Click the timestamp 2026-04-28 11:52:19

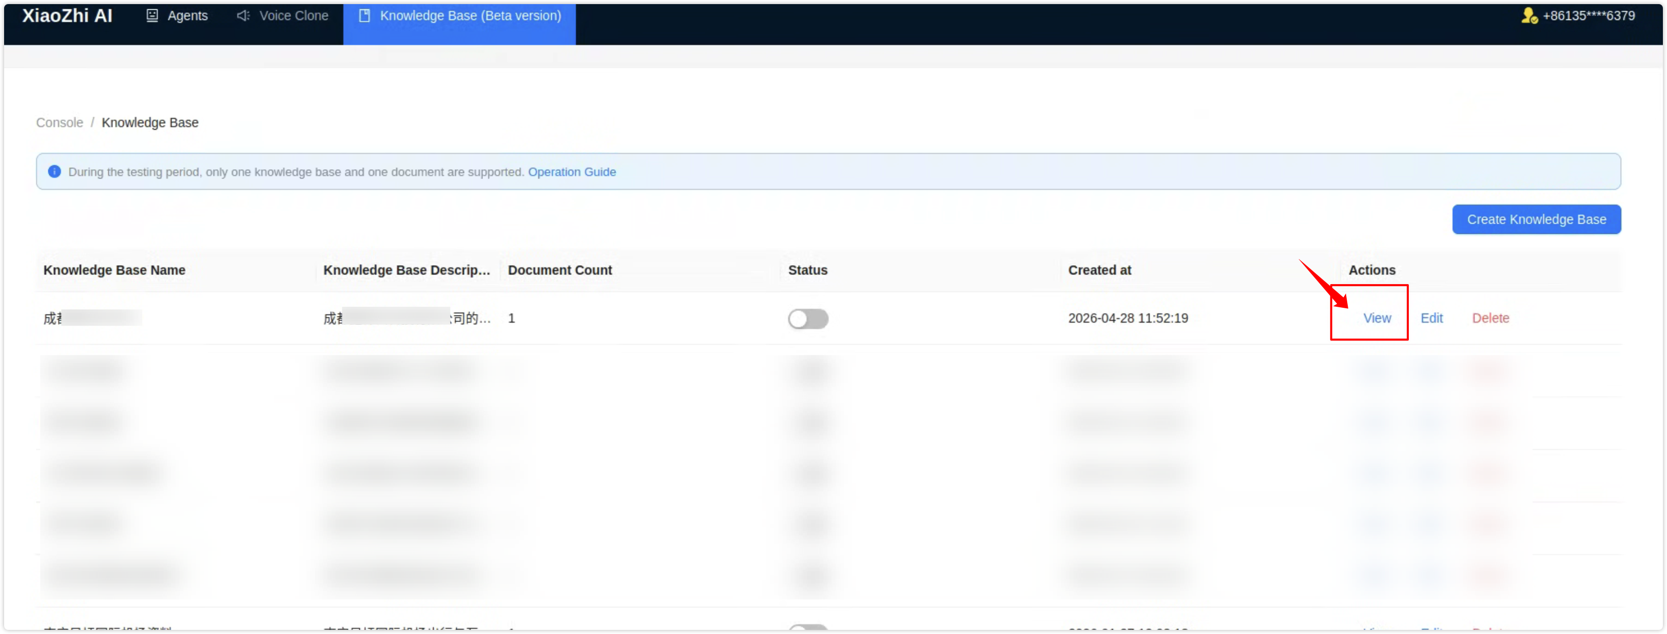click(1128, 318)
